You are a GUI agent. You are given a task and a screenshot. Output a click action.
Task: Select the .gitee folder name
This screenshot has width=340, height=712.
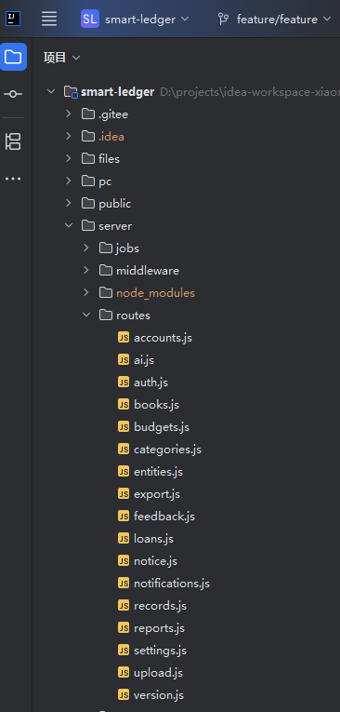point(113,114)
